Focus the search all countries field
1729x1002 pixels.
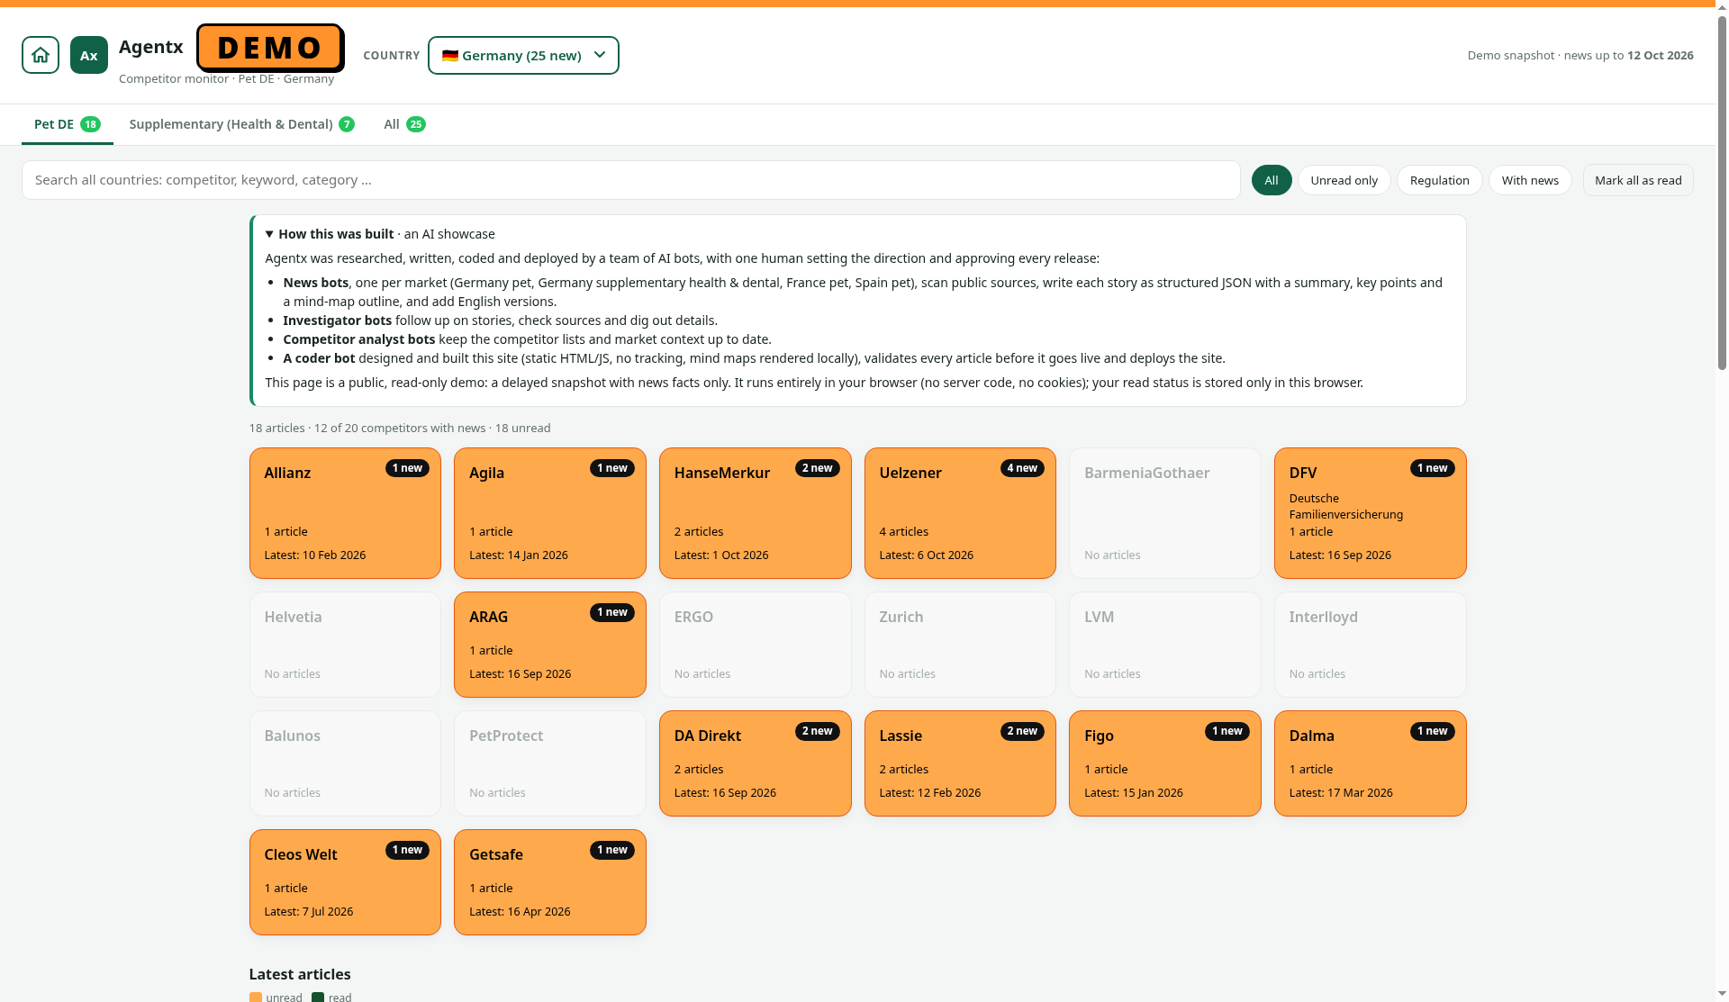(x=630, y=180)
